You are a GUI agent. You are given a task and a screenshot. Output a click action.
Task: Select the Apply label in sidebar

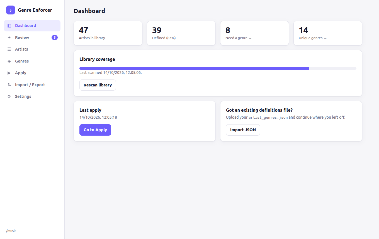click(21, 73)
